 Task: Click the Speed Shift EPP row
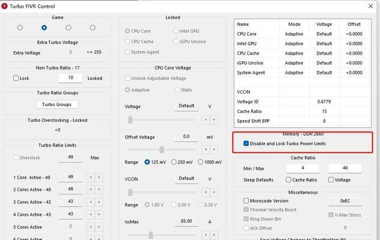pyautogui.click(x=302, y=121)
